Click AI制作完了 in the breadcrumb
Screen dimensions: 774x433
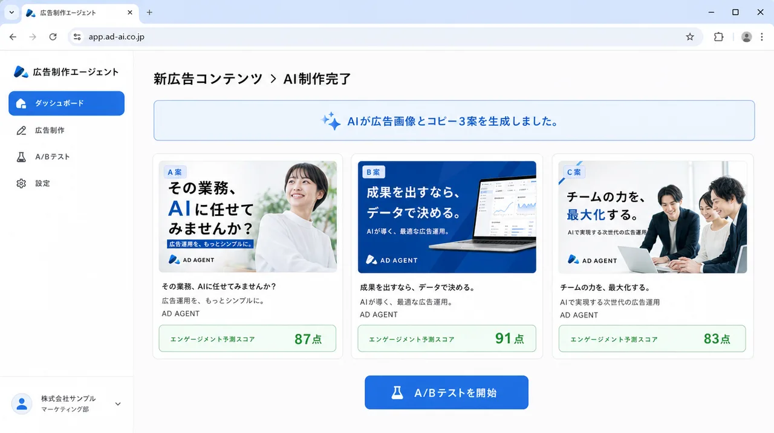click(x=317, y=79)
